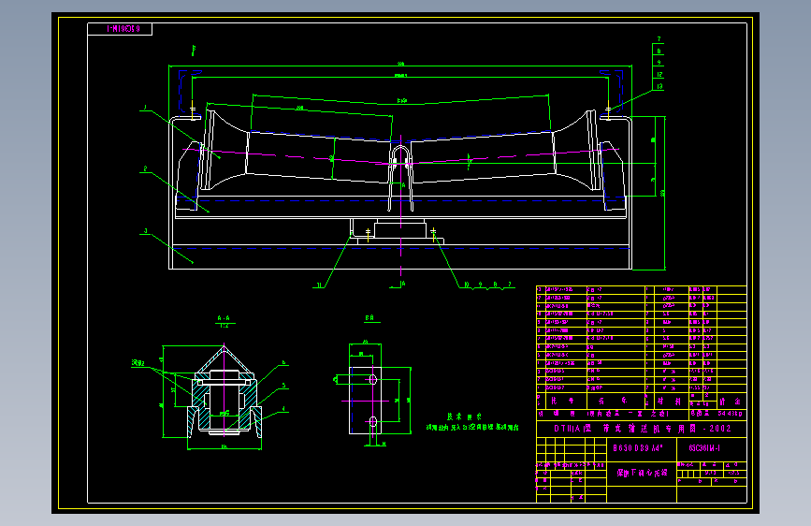Click callout 4 in section A-A

pyautogui.click(x=283, y=409)
